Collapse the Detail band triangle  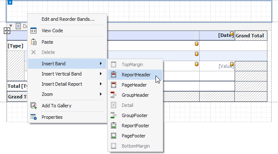11,26
